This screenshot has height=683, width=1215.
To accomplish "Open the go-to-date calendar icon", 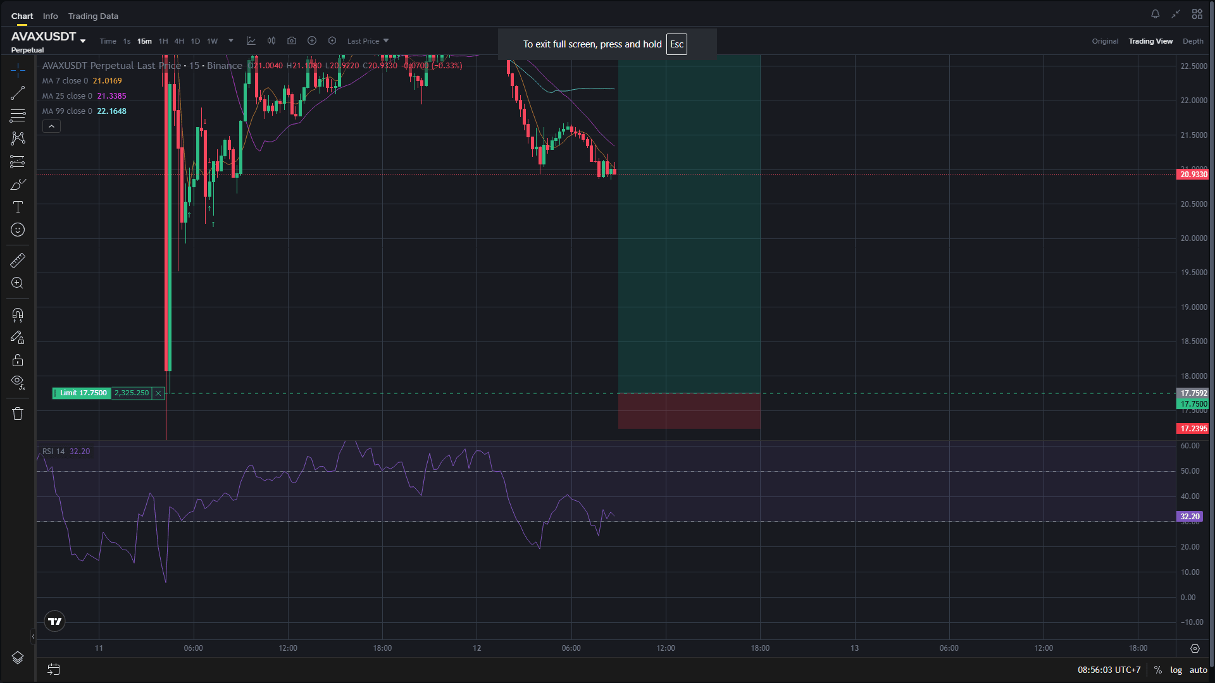I will click(54, 669).
